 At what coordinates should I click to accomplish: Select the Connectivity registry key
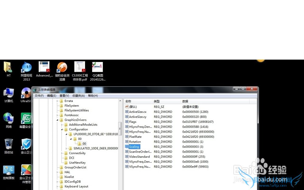click(77, 153)
